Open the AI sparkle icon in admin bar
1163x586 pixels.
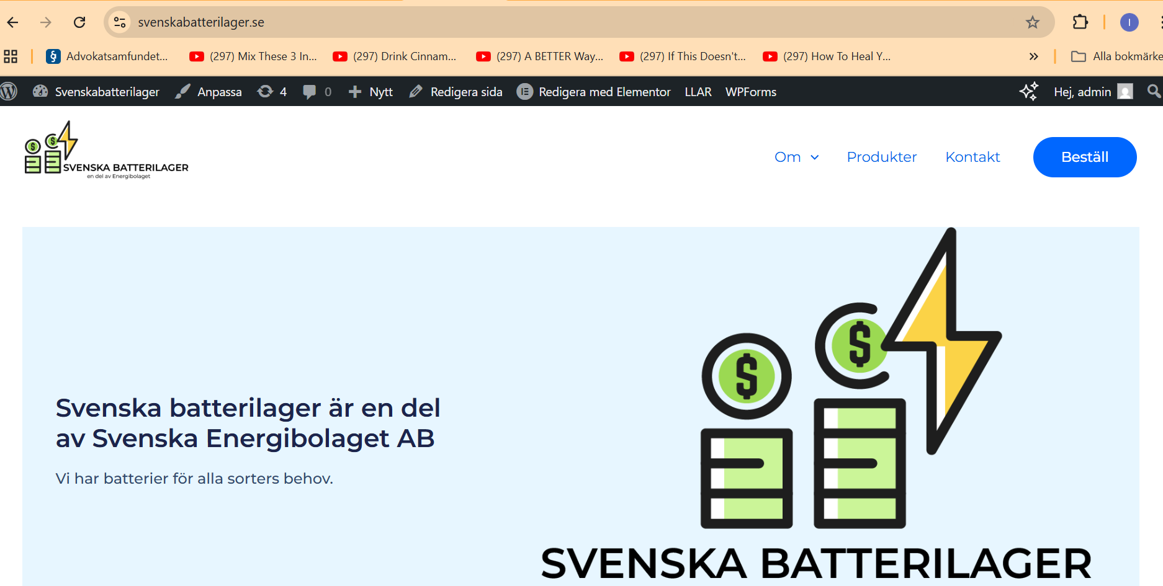pos(1028,92)
